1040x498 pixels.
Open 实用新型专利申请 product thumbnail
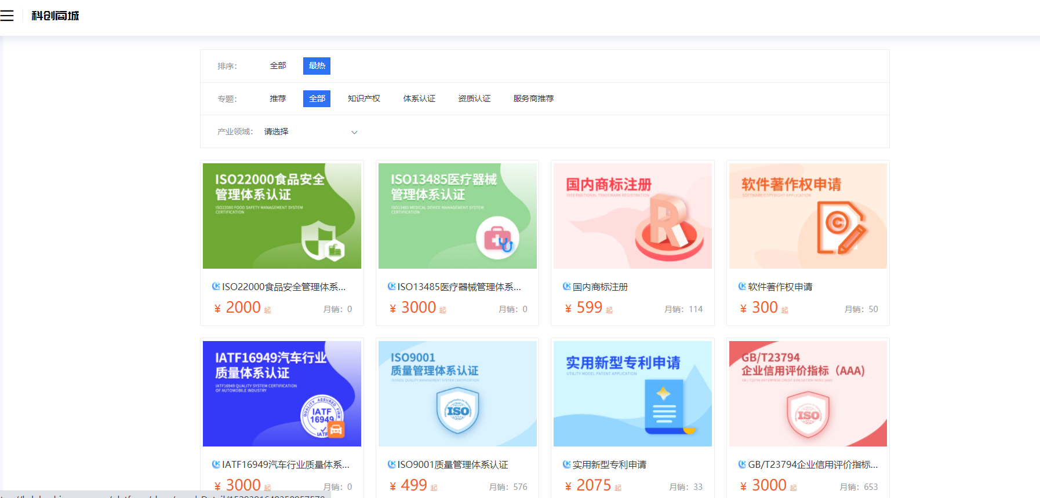point(632,394)
